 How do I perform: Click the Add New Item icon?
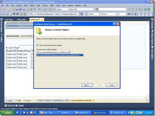point(8,9)
